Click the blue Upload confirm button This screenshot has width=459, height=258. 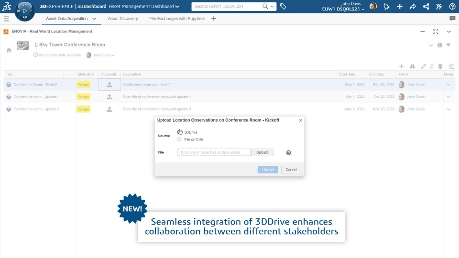[268, 170]
